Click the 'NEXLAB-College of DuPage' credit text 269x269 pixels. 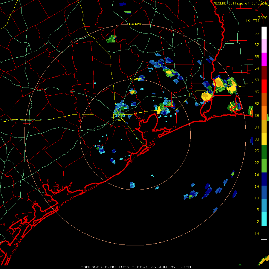pyautogui.click(x=239, y=3)
